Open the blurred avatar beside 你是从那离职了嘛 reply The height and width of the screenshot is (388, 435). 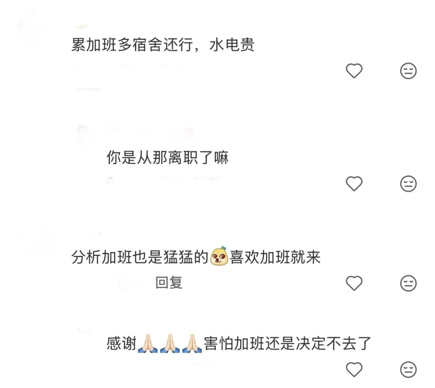click(84, 135)
